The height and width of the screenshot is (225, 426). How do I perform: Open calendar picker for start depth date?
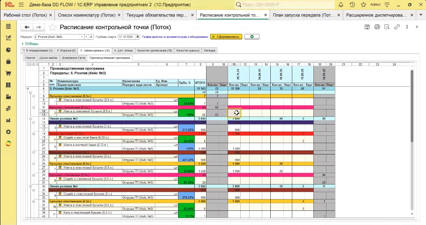138,36
